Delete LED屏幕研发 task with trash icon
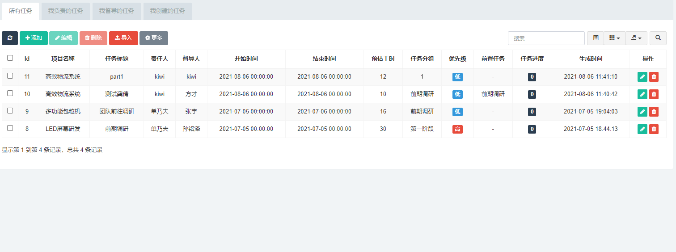This screenshot has height=252, width=676. 654,129
